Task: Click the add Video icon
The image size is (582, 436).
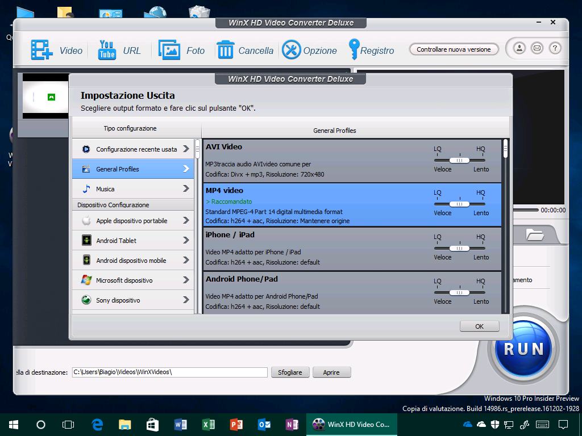Action: tap(41, 50)
